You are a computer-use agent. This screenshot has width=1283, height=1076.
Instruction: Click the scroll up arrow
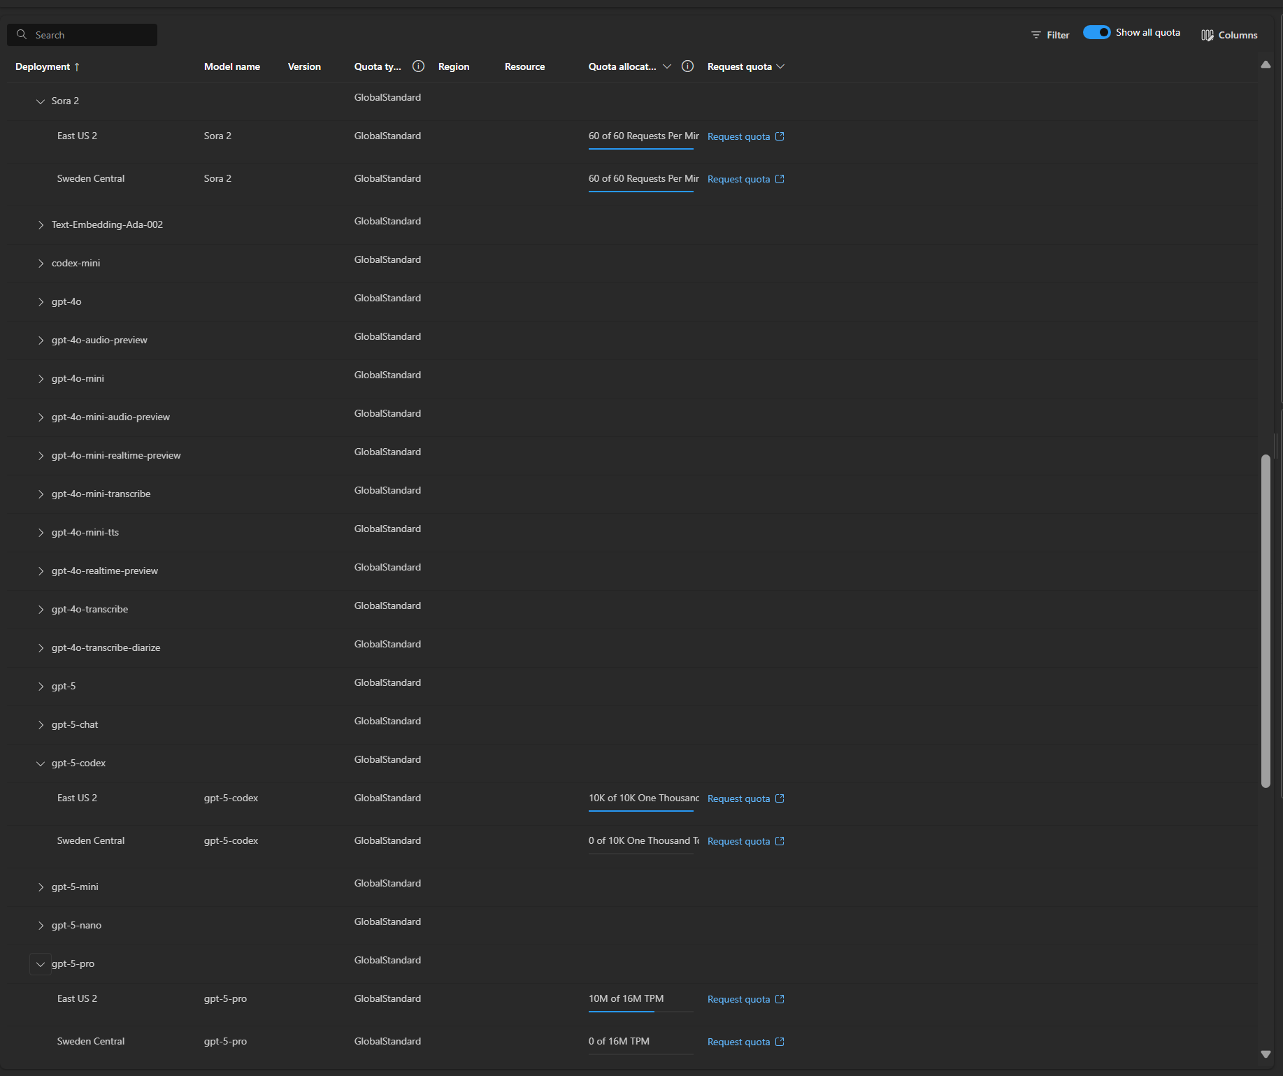1266,65
